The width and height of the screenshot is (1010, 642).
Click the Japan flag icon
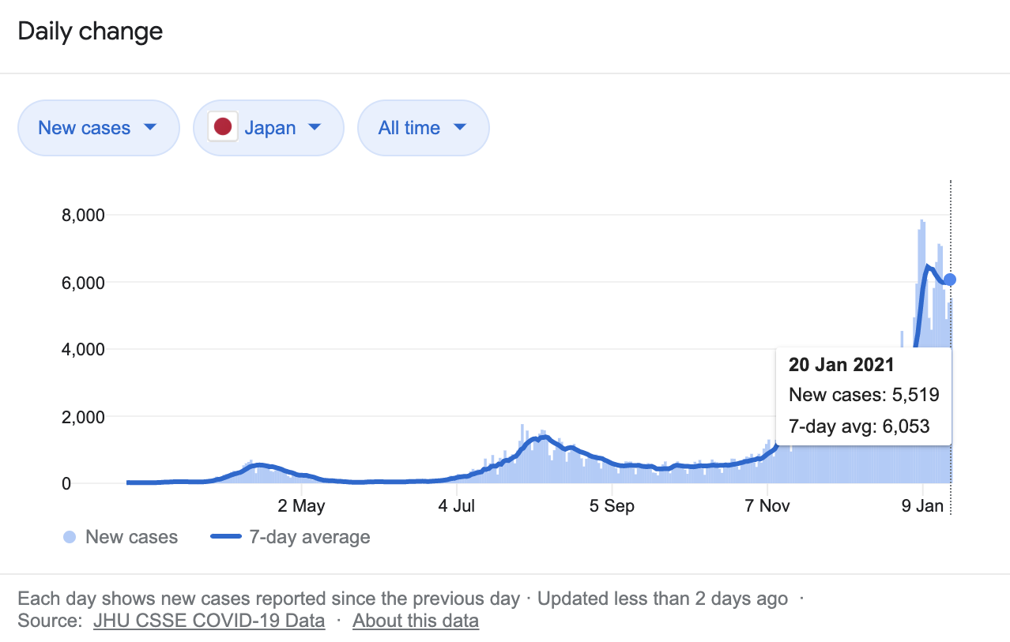[x=222, y=127]
